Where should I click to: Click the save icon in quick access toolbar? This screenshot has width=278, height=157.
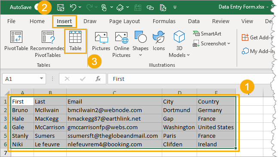pos(60,7)
